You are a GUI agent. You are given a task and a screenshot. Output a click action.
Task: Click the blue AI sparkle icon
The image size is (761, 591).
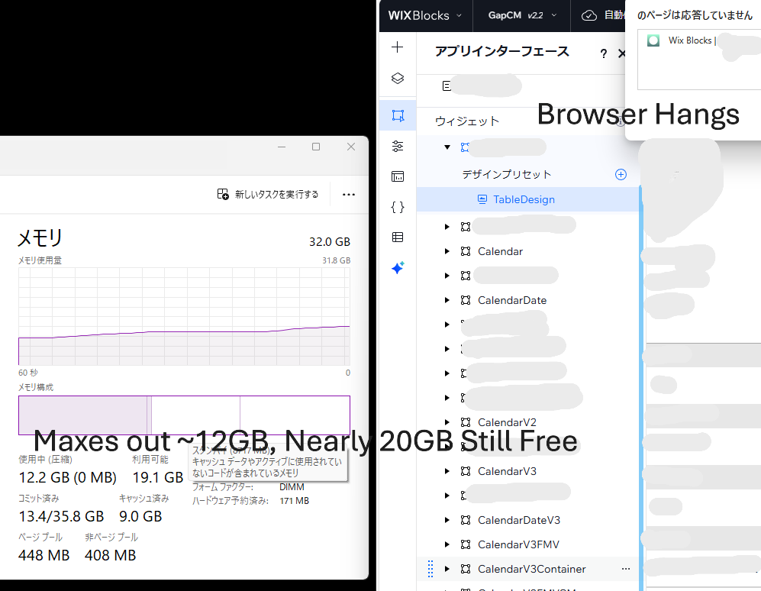398,267
